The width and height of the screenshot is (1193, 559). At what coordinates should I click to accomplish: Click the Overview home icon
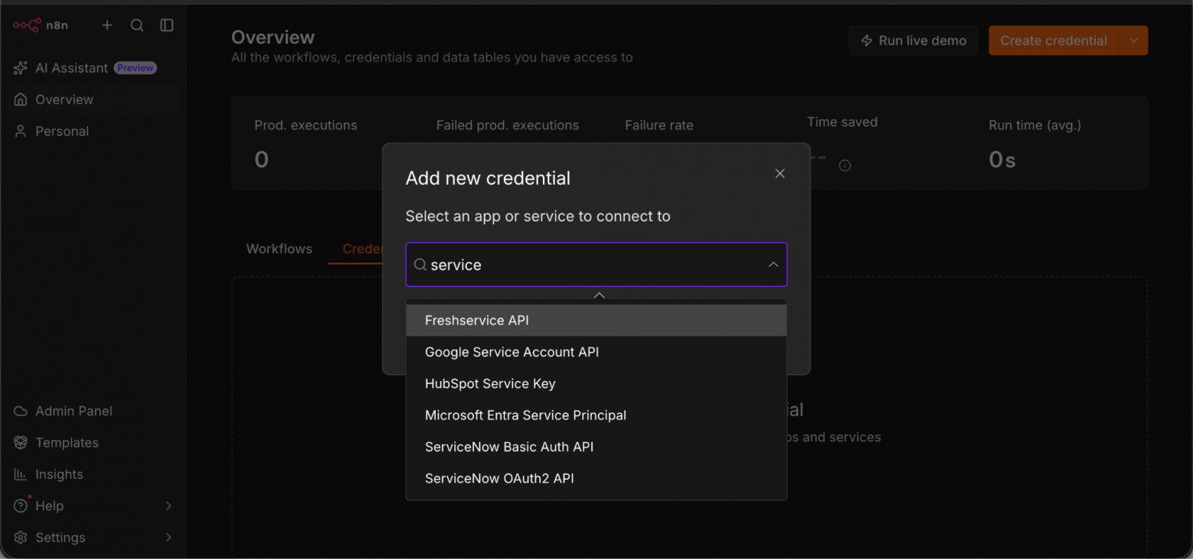[21, 99]
